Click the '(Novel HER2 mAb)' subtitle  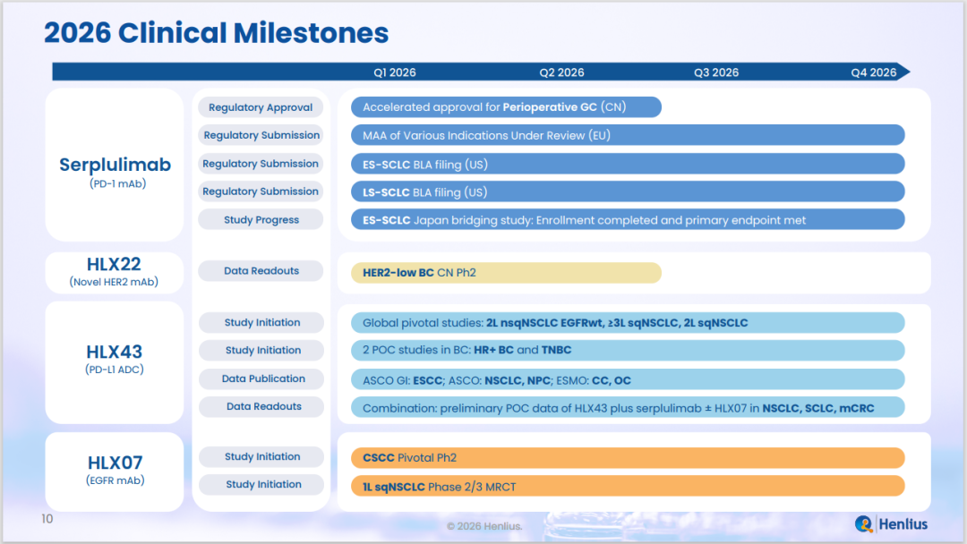tap(114, 282)
